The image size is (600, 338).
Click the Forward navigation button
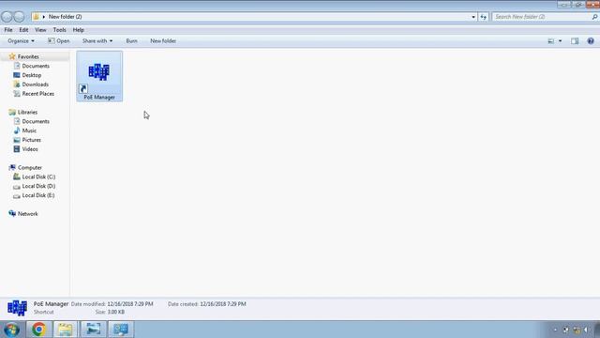point(19,17)
